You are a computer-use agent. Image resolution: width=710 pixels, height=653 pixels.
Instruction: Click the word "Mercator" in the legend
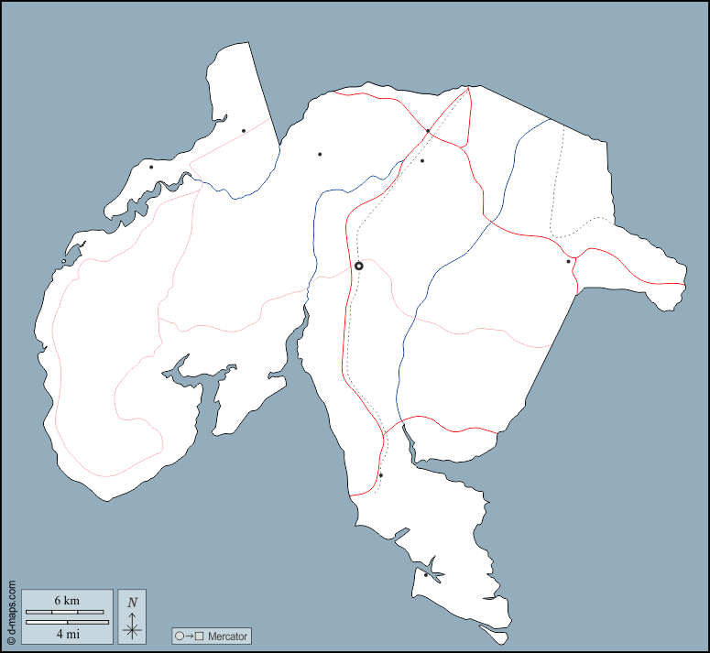pos(226,636)
